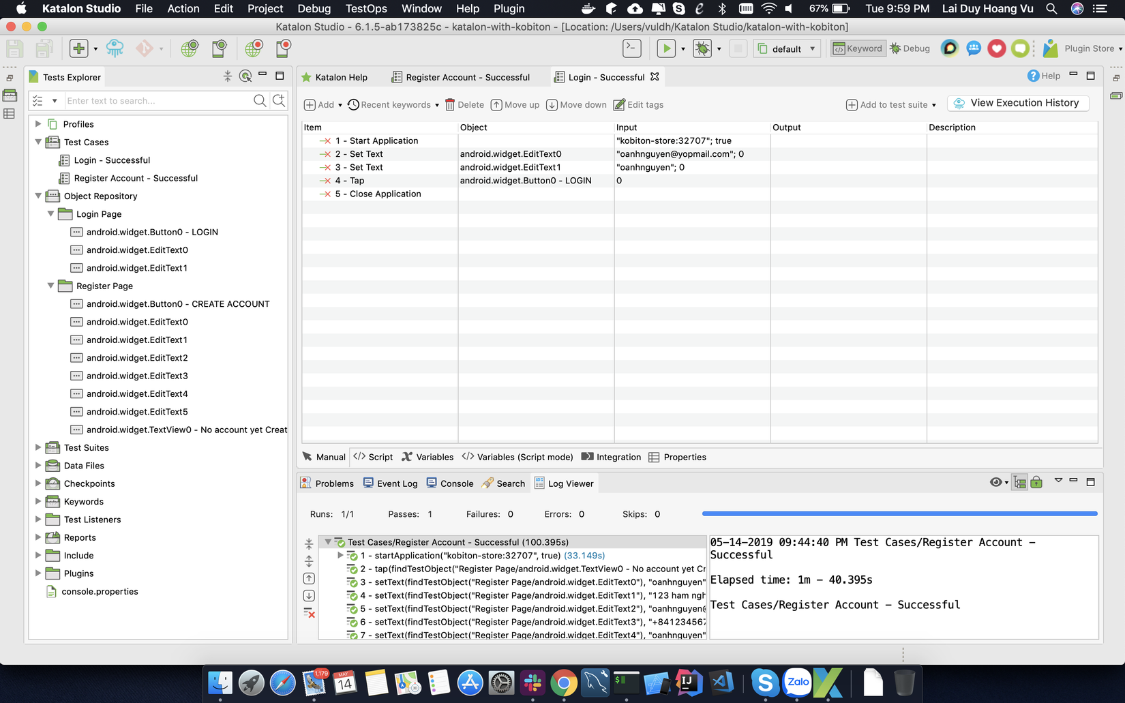Click the Spy Mobile phone icon
1125x703 pixels.
[219, 48]
